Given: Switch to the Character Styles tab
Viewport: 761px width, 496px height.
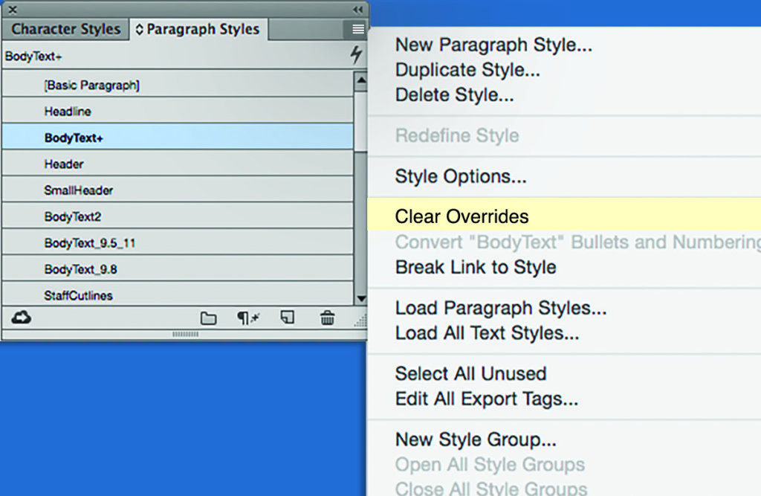Looking at the screenshot, I should [65, 29].
